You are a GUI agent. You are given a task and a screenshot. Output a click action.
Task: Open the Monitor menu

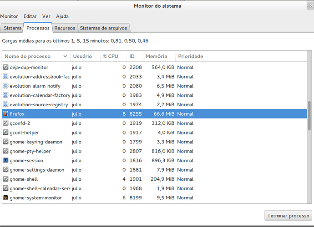(9, 16)
